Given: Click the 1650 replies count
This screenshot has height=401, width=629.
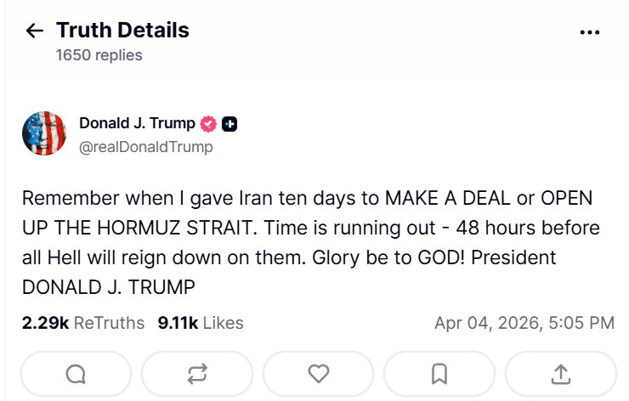Looking at the screenshot, I should (x=99, y=55).
